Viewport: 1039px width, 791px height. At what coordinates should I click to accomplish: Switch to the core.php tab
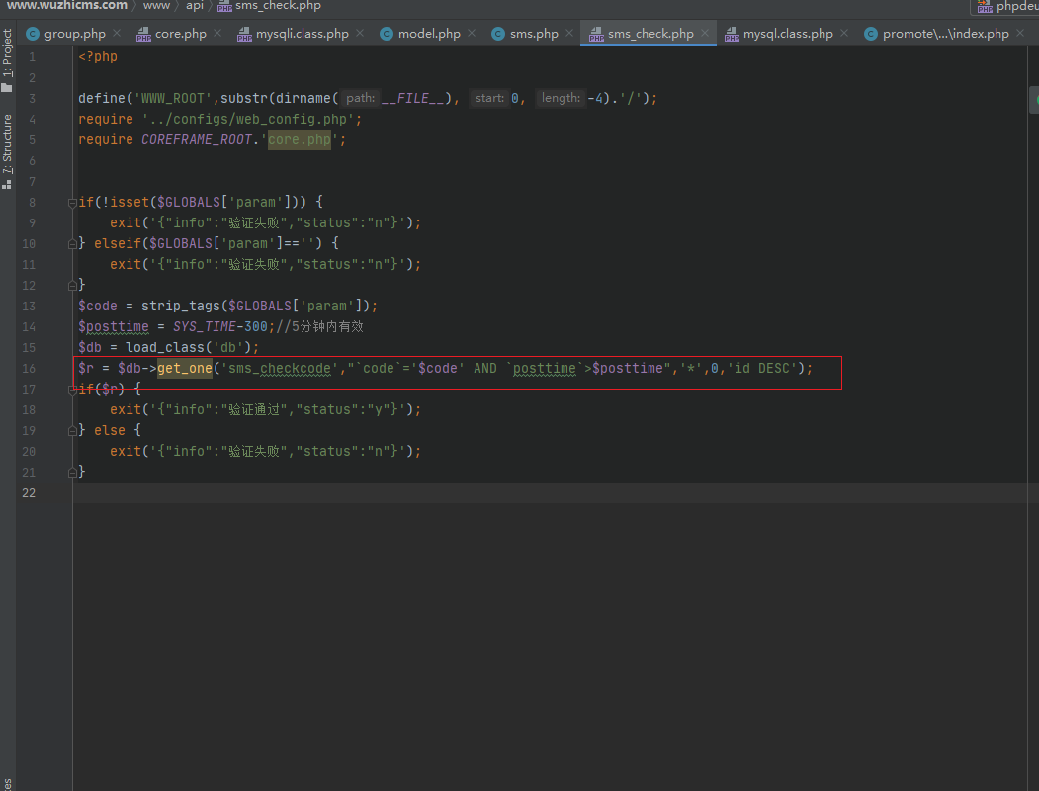click(x=180, y=34)
